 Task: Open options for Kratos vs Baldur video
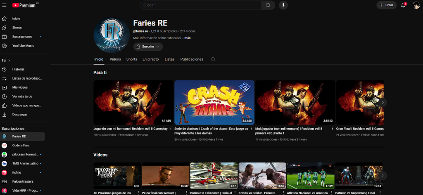coord(283,193)
